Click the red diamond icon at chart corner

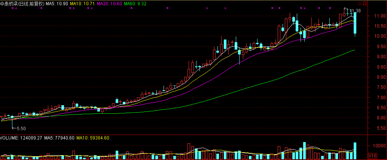pyautogui.click(x=360, y=3)
